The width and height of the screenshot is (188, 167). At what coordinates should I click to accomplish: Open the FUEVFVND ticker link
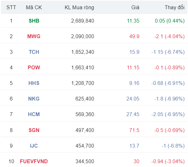[34, 161]
